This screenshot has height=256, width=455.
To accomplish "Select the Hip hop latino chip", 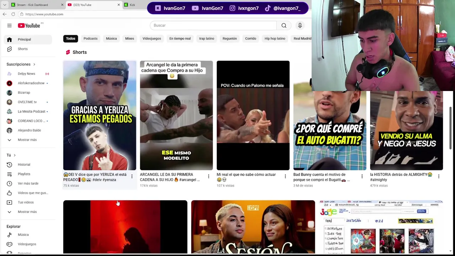I will (x=275, y=38).
